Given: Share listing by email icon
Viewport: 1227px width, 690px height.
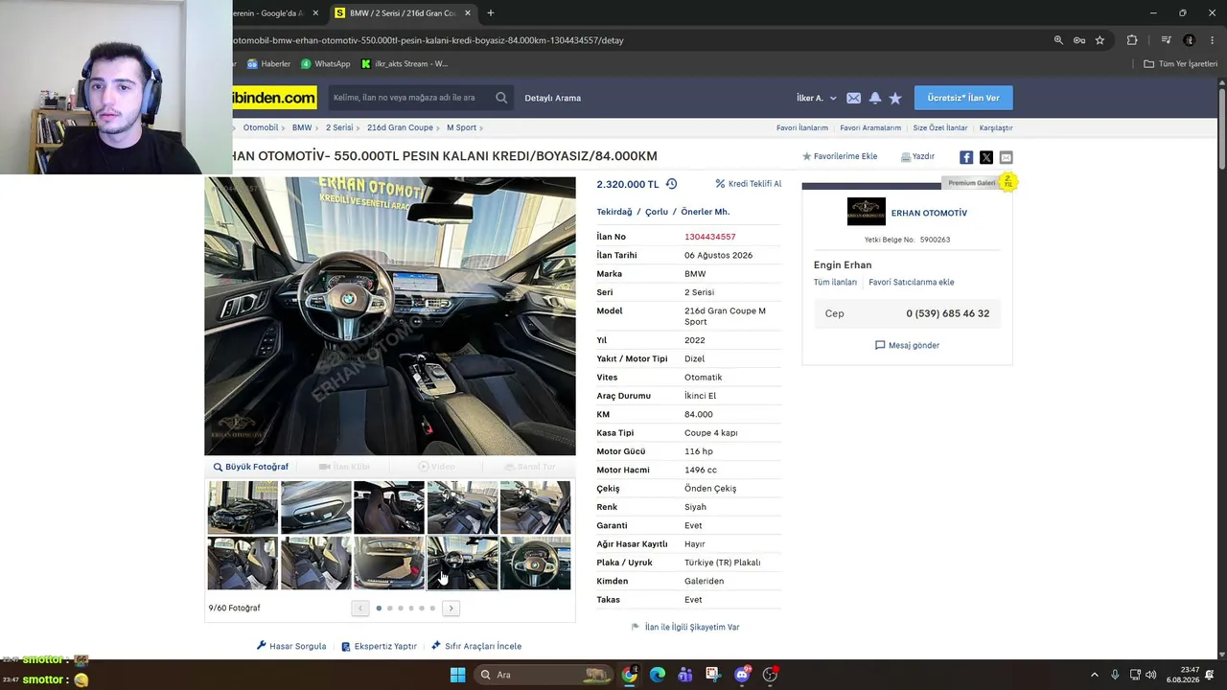Looking at the screenshot, I should pyautogui.click(x=1006, y=157).
